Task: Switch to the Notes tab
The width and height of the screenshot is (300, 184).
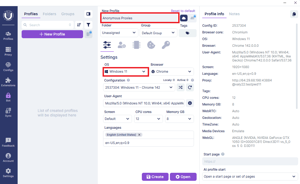Action: pos(234,14)
